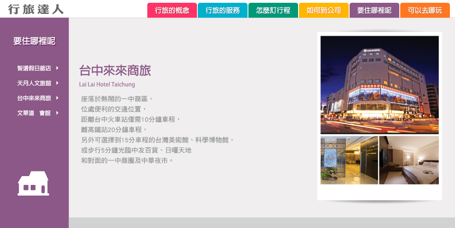
Task: Open the hotel bedroom photo
Action: (x=409, y=160)
